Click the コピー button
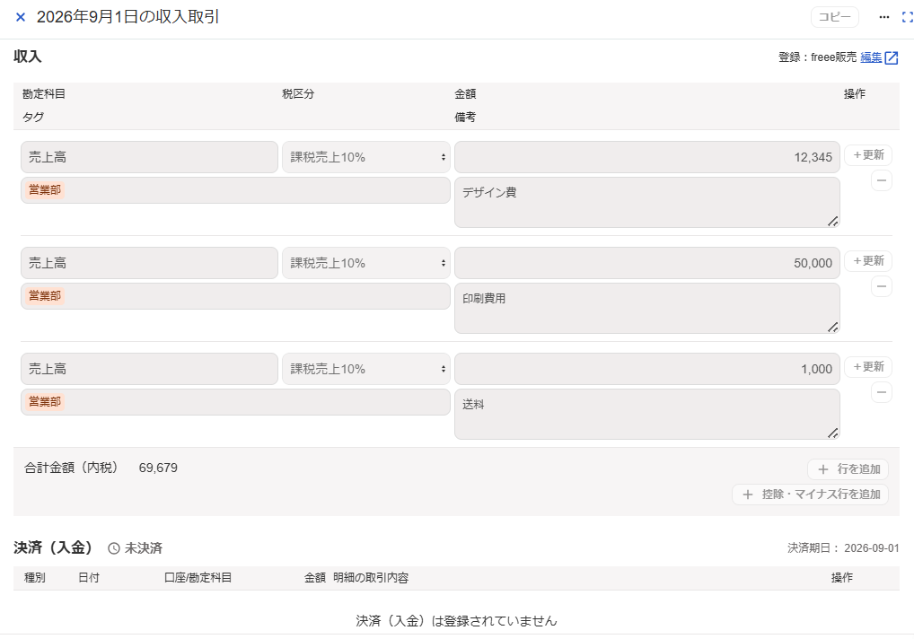The image size is (914, 639). [834, 17]
